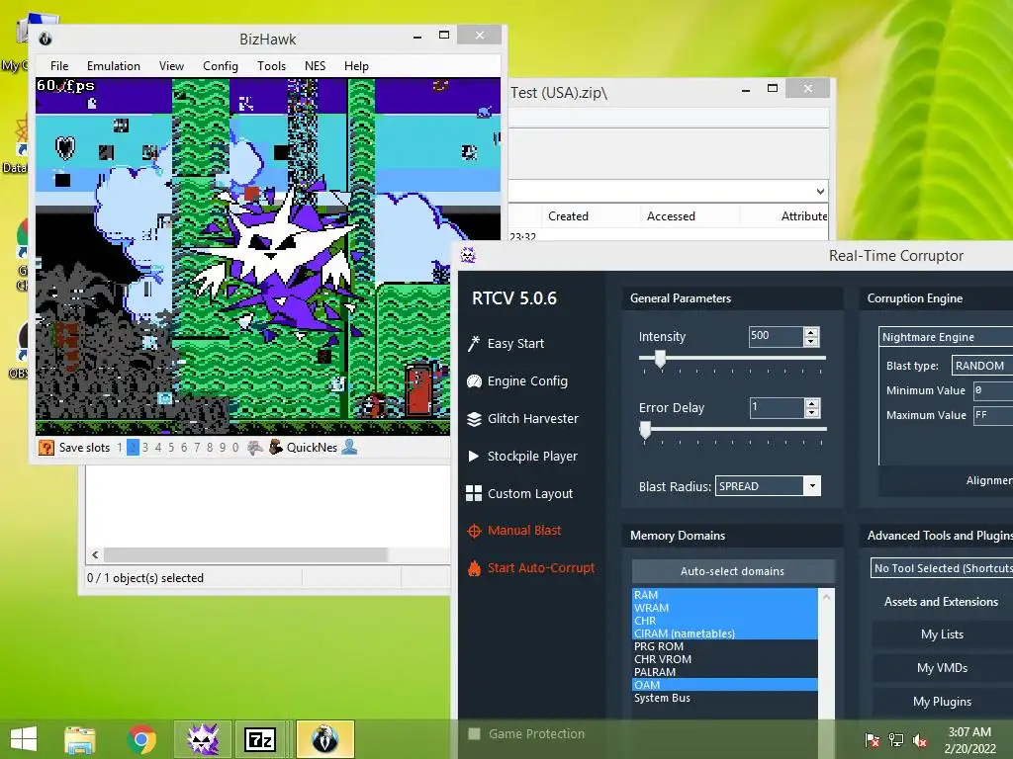Select the PRG ROM memory domain
Image resolution: width=1013 pixels, height=759 pixels.
[x=724, y=646]
